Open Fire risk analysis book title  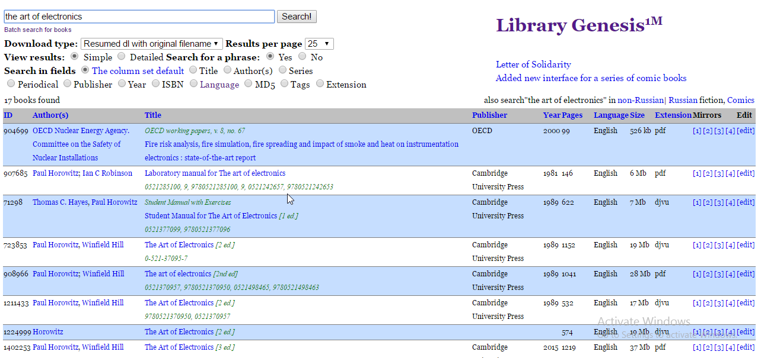click(301, 151)
